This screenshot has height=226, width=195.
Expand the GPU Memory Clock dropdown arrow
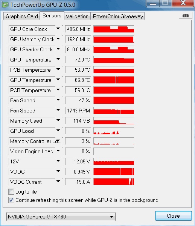coord(58,39)
